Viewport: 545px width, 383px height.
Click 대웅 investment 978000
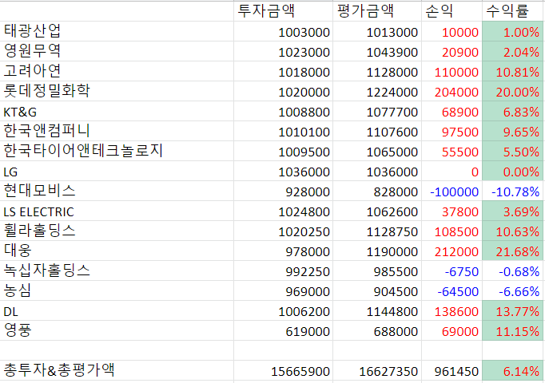point(283,251)
